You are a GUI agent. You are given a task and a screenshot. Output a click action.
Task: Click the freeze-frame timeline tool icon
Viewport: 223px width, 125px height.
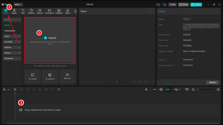(59, 89)
